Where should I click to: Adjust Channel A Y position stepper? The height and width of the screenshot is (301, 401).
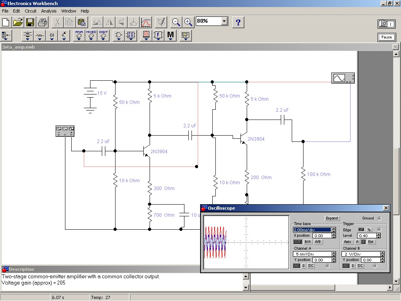point(334,260)
